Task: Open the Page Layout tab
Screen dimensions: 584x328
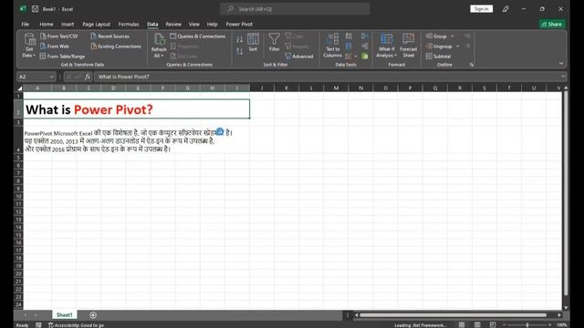Action: click(96, 25)
